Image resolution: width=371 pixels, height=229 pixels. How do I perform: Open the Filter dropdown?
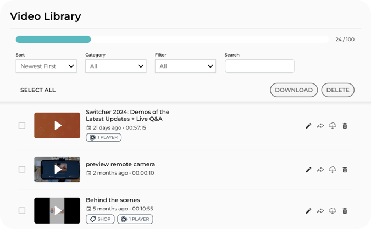(x=185, y=66)
